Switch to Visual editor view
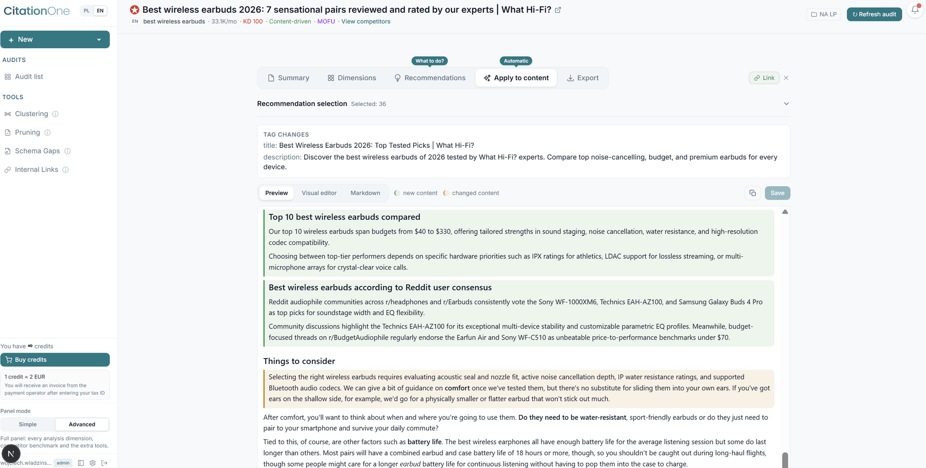Screen dimensions: 926x468 [319, 193]
